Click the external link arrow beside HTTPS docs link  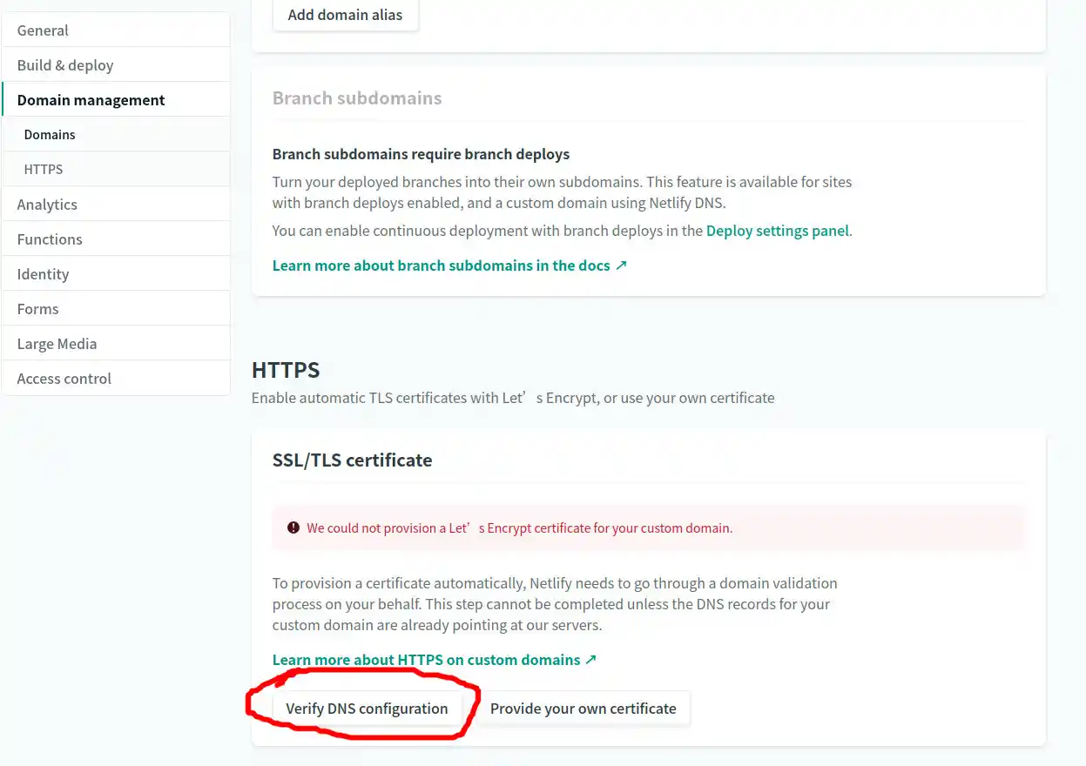click(590, 659)
